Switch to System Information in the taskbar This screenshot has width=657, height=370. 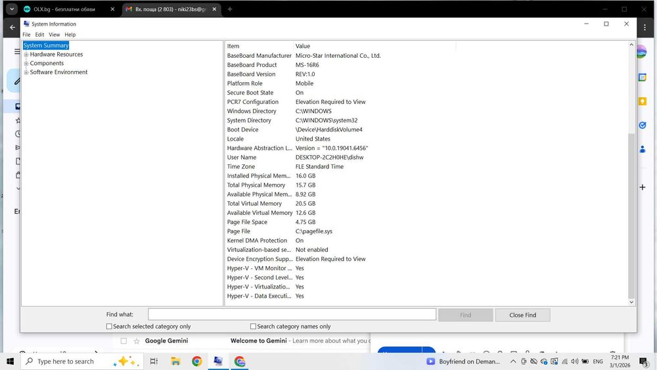[x=218, y=361]
